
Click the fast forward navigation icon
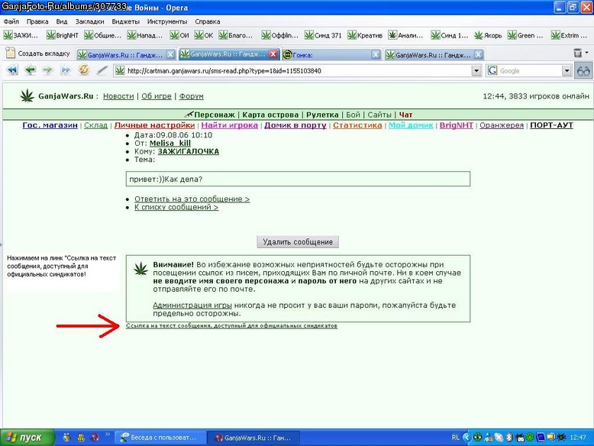click(66, 70)
